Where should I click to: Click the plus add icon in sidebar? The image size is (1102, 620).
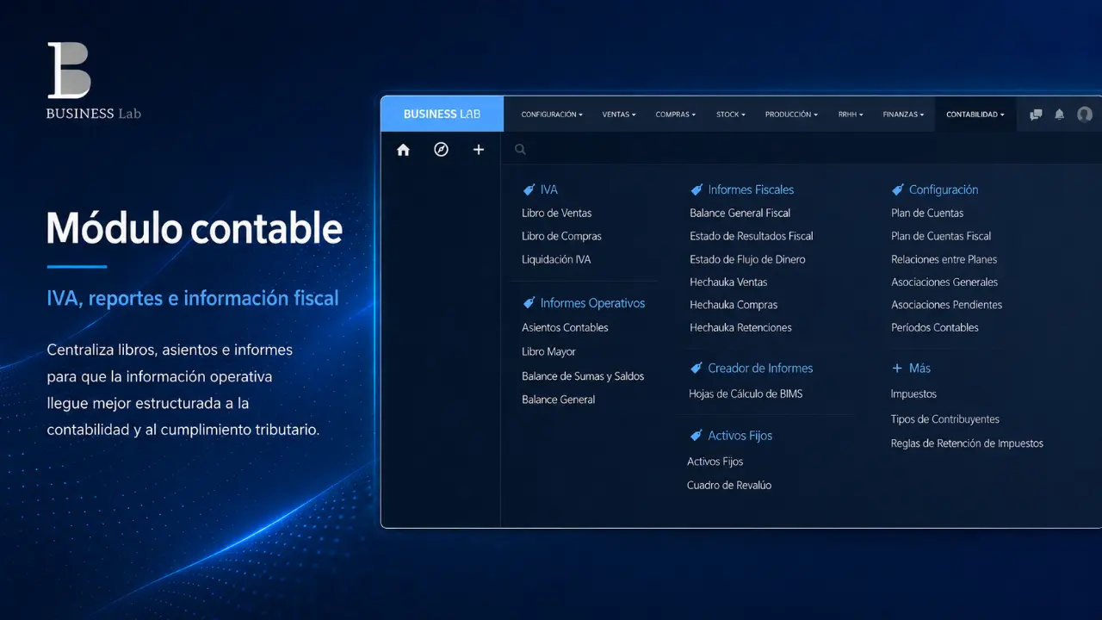tap(479, 150)
